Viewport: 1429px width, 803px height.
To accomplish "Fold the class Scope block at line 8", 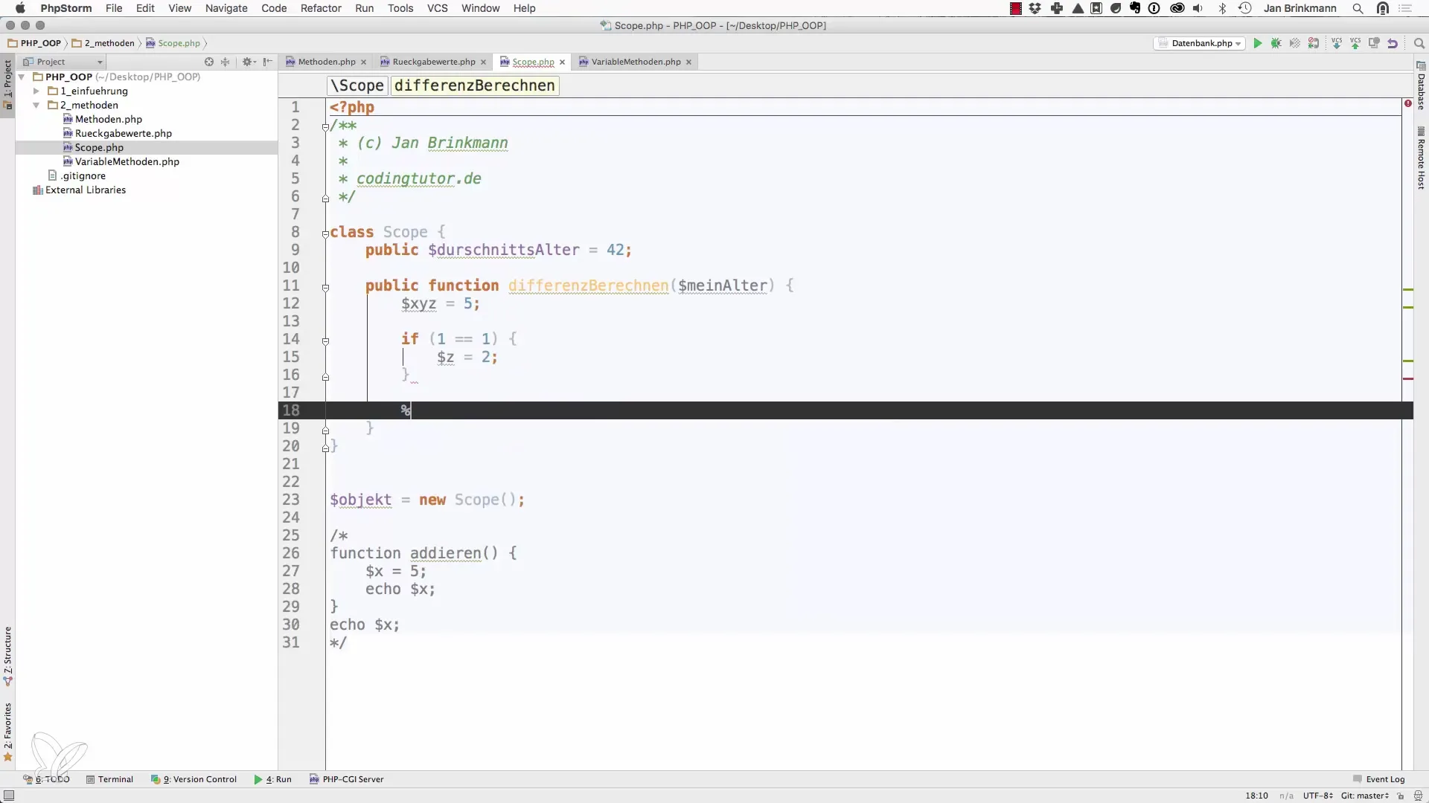I will click(325, 233).
